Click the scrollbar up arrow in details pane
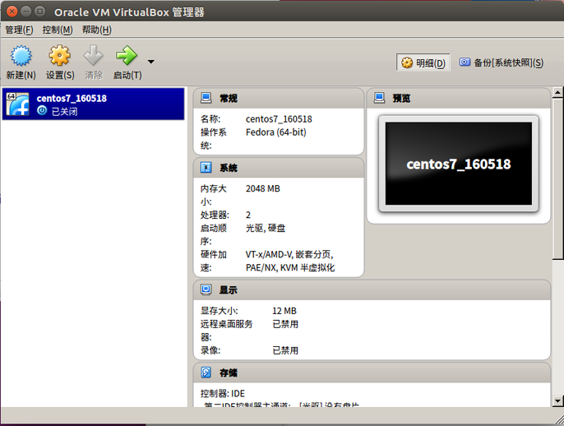Image resolution: width=564 pixels, height=426 pixels. tap(557, 92)
